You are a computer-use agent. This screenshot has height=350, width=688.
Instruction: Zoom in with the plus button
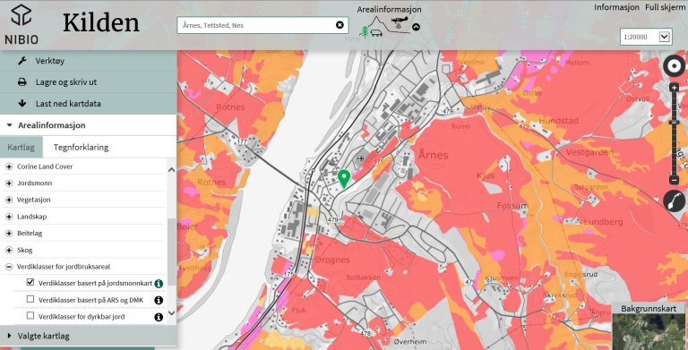pos(675,88)
